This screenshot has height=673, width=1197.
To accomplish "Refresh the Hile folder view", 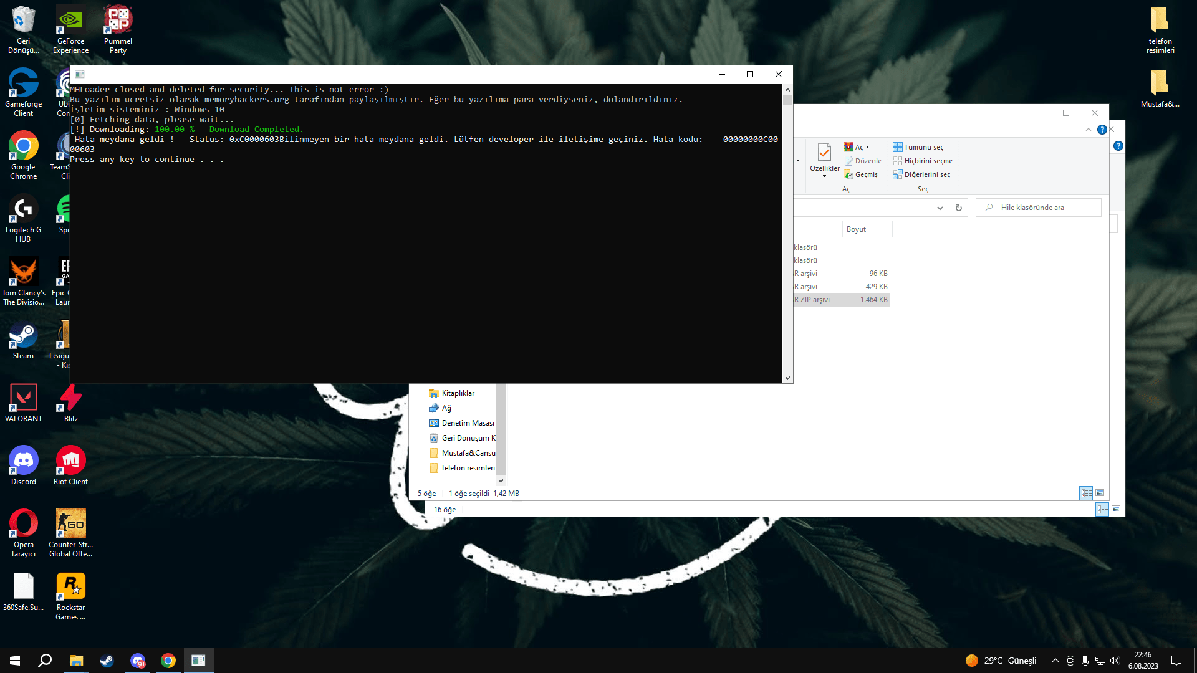I will click(958, 208).
